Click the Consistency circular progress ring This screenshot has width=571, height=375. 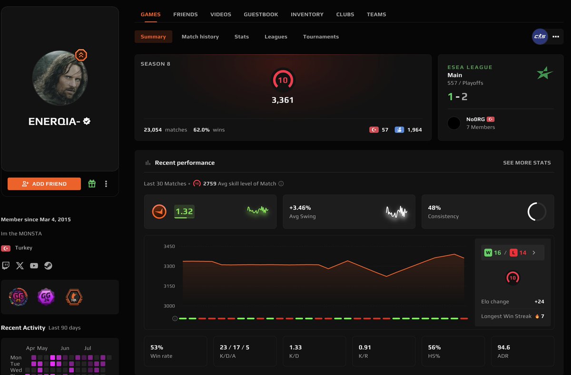pyautogui.click(x=537, y=212)
